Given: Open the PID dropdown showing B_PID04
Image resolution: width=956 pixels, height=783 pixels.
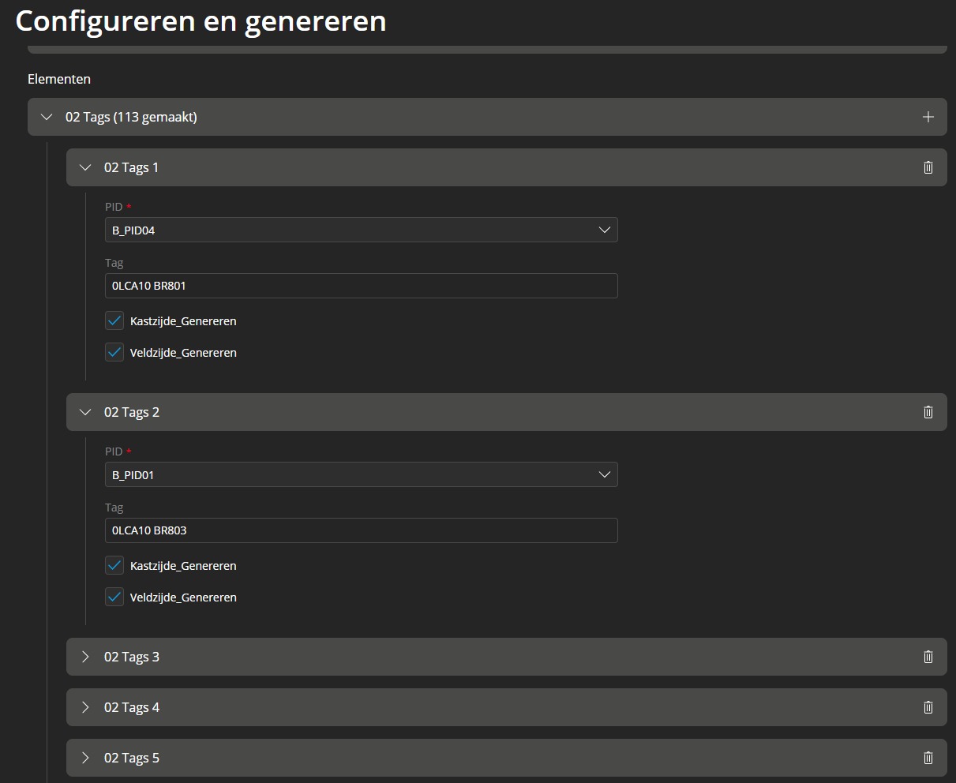Looking at the screenshot, I should click(x=362, y=230).
